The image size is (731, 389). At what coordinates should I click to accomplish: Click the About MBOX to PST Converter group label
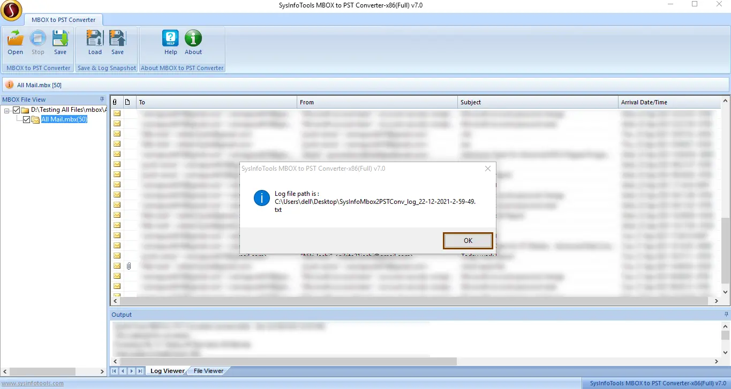(x=182, y=68)
